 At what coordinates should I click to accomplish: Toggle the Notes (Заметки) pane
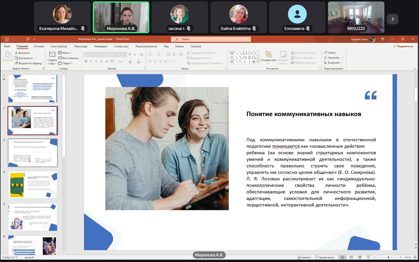click(304, 257)
